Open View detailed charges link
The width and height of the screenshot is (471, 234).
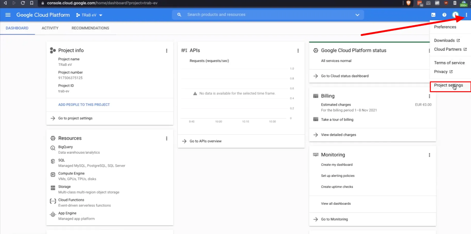[x=338, y=135]
